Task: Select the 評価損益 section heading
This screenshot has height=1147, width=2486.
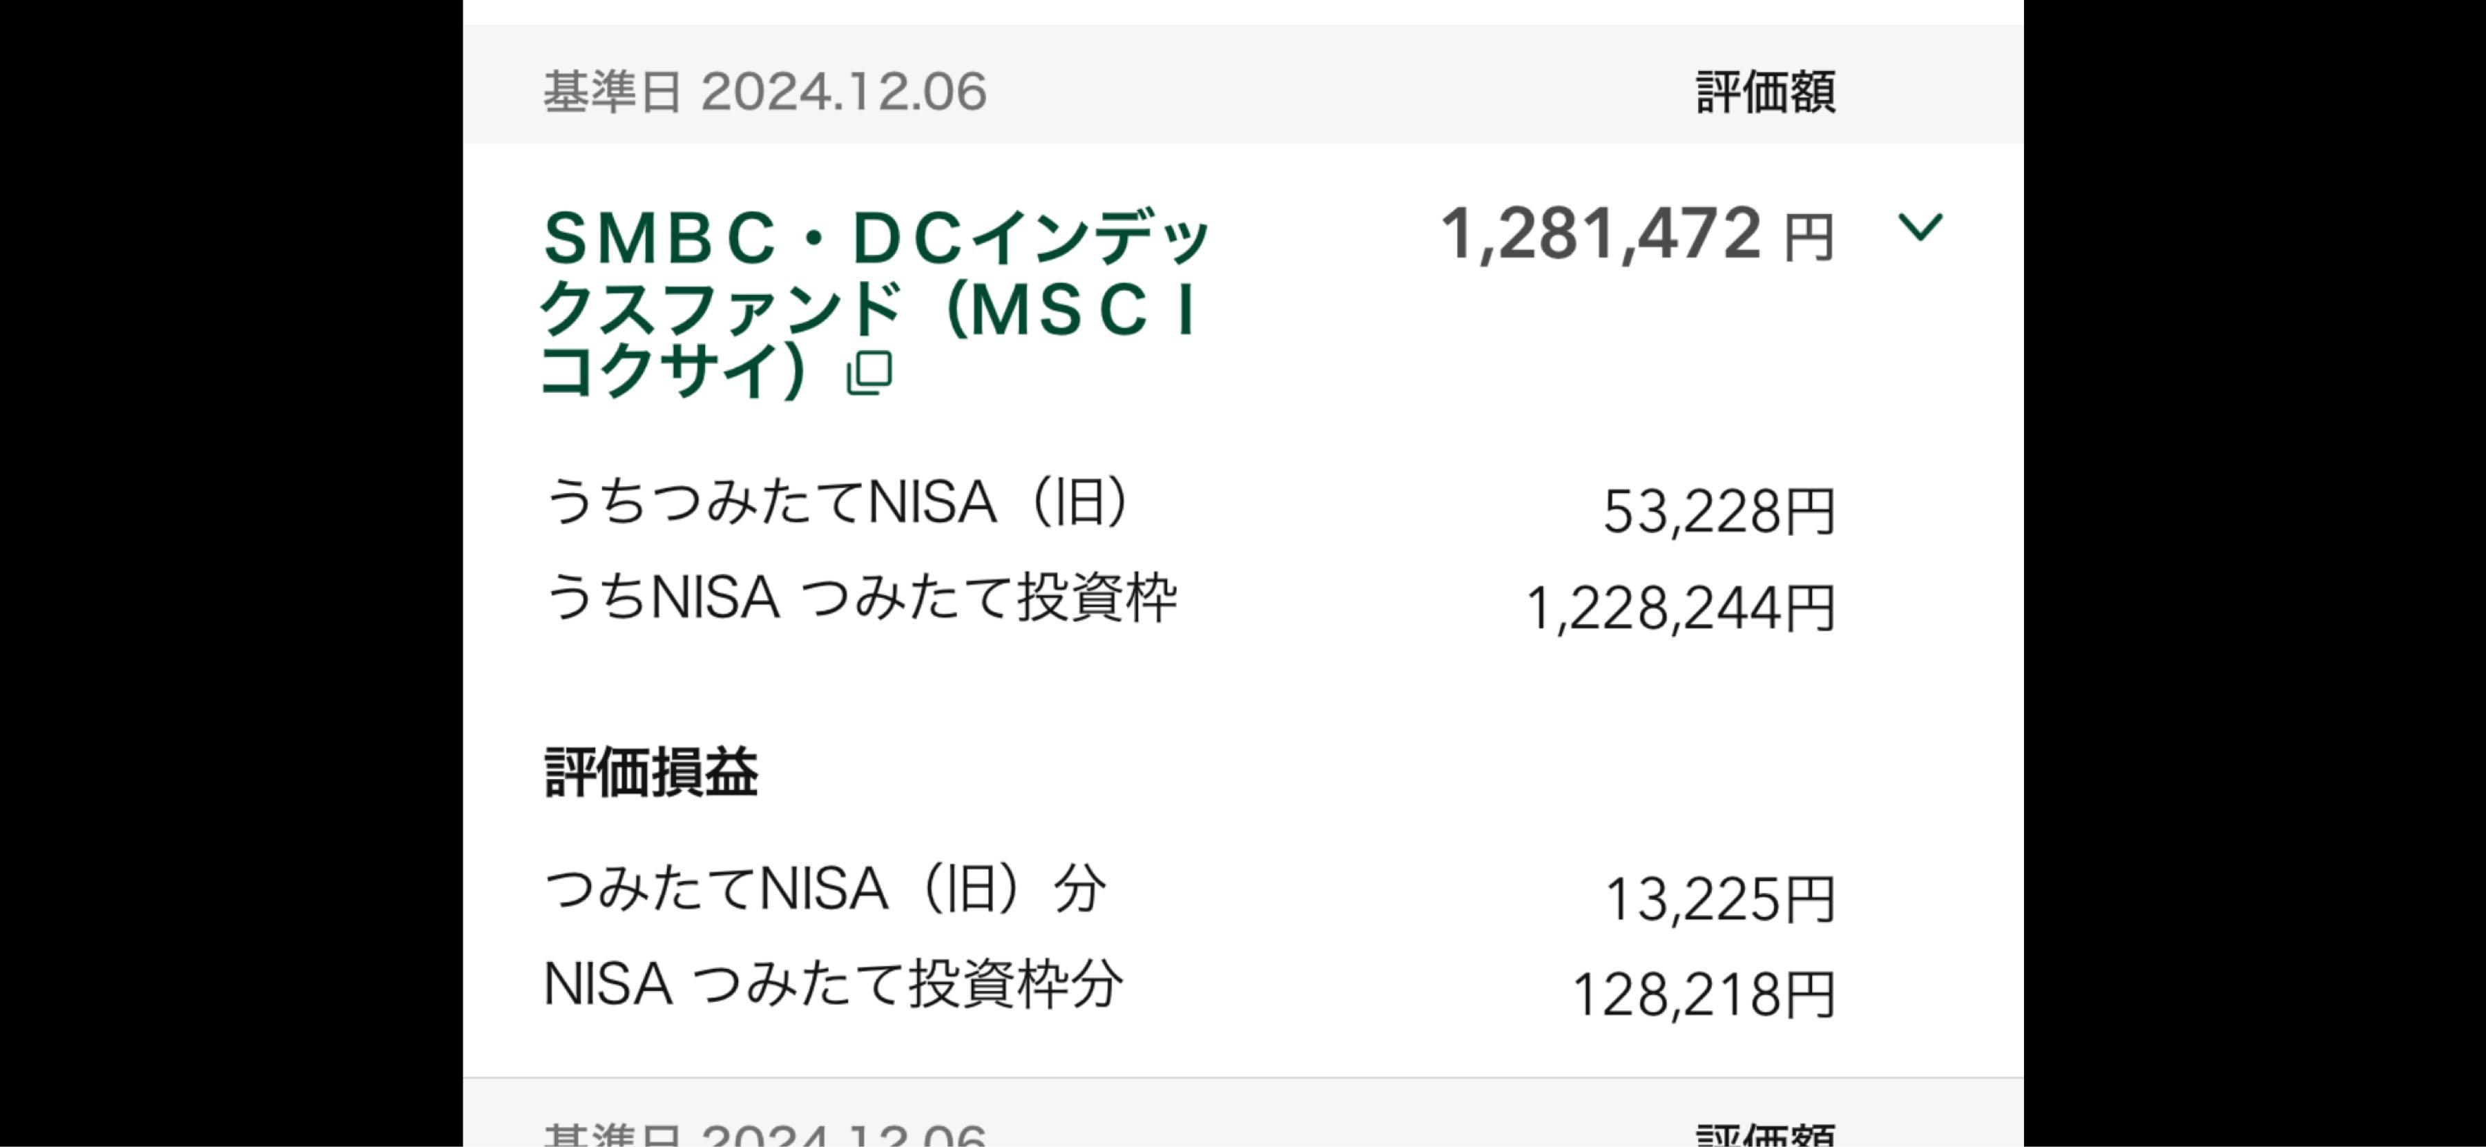Action: click(651, 773)
